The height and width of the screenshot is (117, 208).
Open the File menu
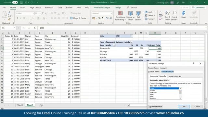[x=4, y=7]
